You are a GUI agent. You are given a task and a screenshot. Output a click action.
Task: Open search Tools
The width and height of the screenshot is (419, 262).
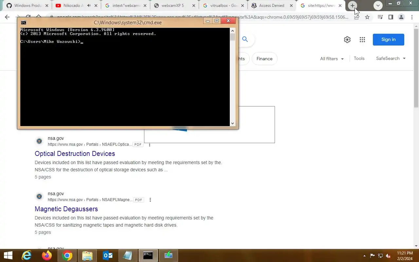[x=359, y=58]
